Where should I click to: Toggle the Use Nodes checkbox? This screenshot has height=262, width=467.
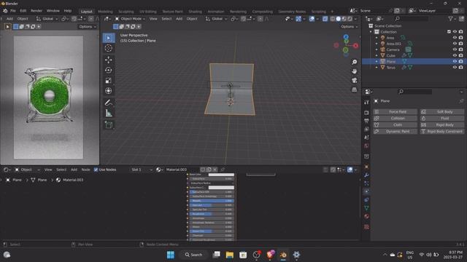(96, 170)
